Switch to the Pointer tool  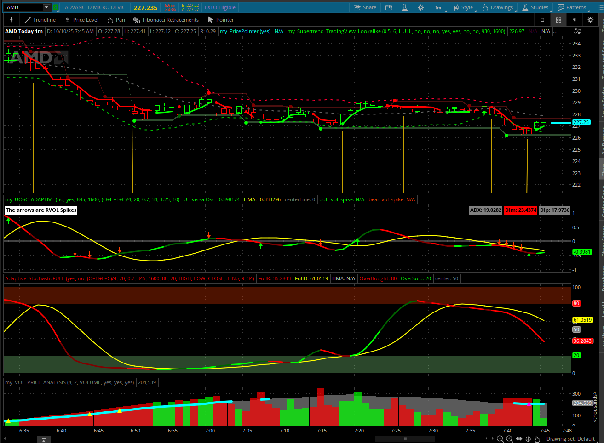coord(221,20)
